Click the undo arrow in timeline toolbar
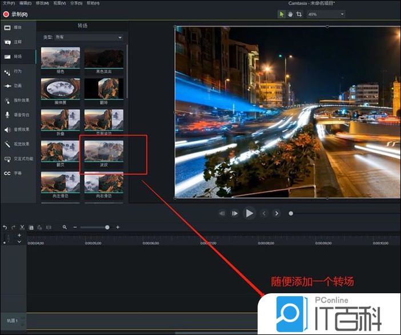The image size is (401, 335). [5, 228]
